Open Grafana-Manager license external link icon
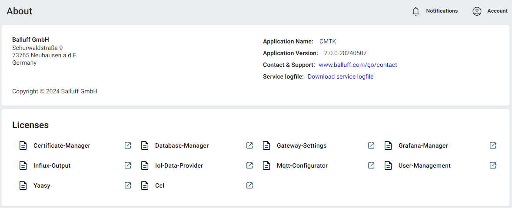 point(493,145)
